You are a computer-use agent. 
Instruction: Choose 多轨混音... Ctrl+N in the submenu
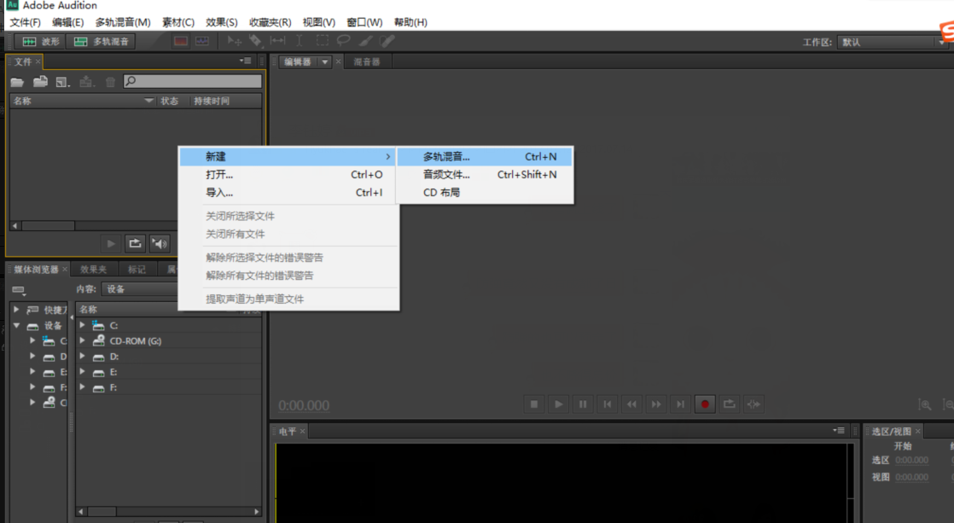pyautogui.click(x=485, y=157)
